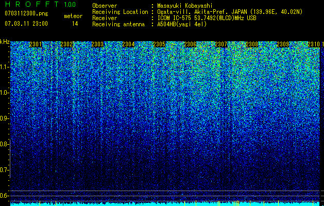Click the 1.1 kHz axis tick label
The height and width of the screenshot is (206, 324).
(x=4, y=67)
